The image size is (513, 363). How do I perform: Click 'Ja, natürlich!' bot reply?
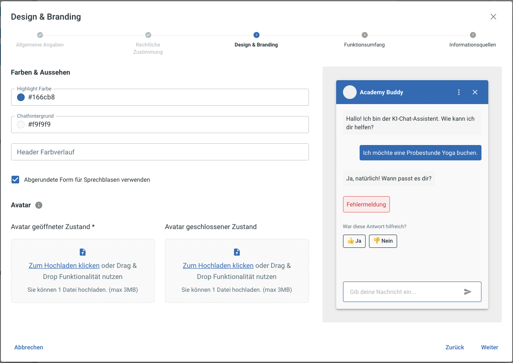coord(389,178)
